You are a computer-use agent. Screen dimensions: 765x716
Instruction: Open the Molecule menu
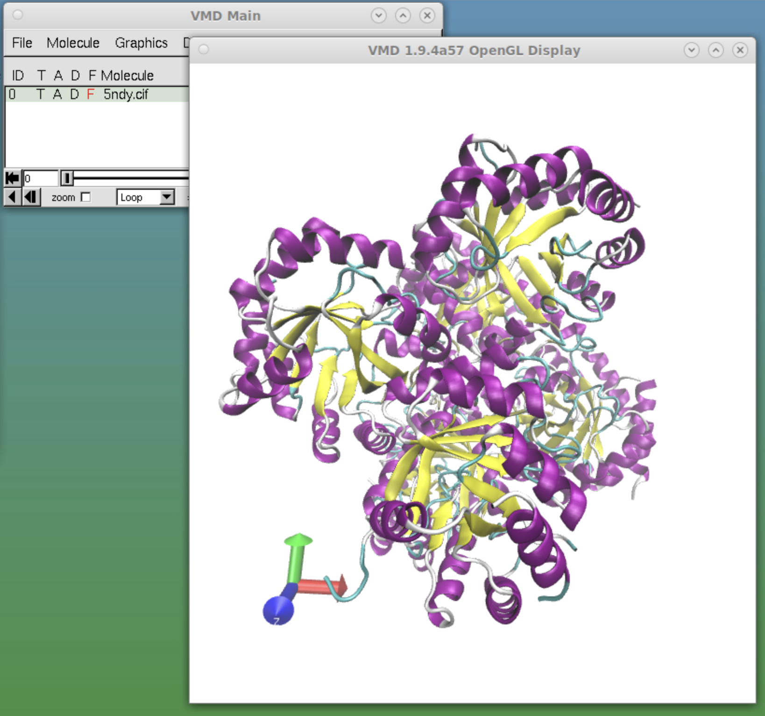tap(73, 43)
